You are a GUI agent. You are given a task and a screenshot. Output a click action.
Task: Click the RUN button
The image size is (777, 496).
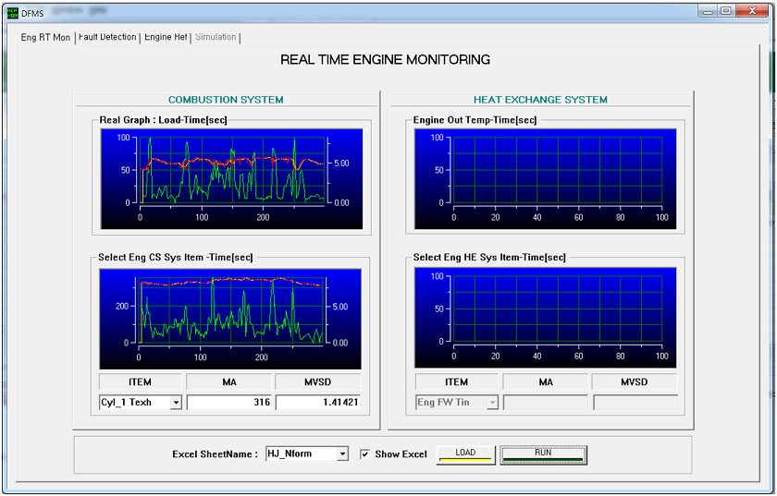pyautogui.click(x=543, y=454)
